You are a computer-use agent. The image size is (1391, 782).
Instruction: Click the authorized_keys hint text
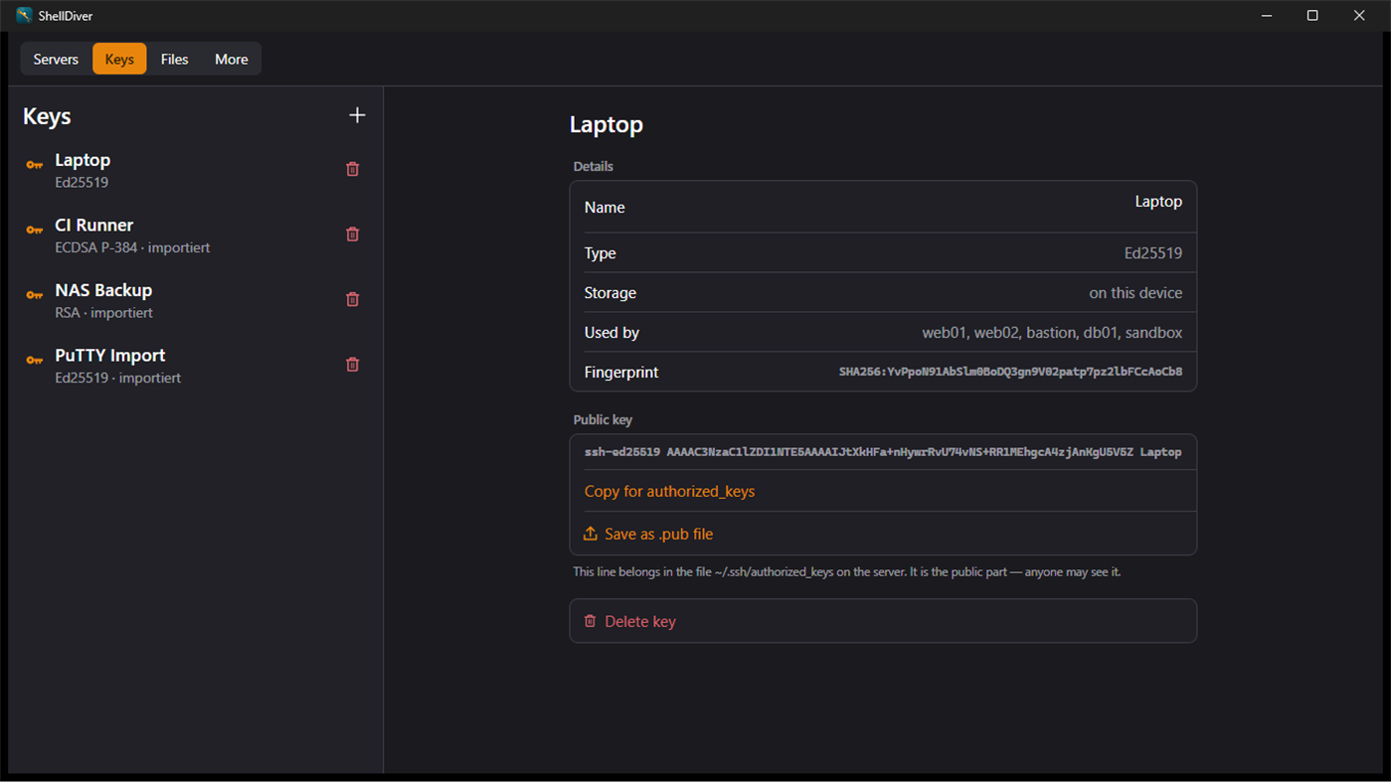point(846,572)
